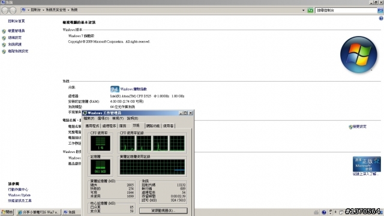This screenshot has height=216, width=384.
Task: Click the green refresh button beside address bar
Action: [310, 10]
